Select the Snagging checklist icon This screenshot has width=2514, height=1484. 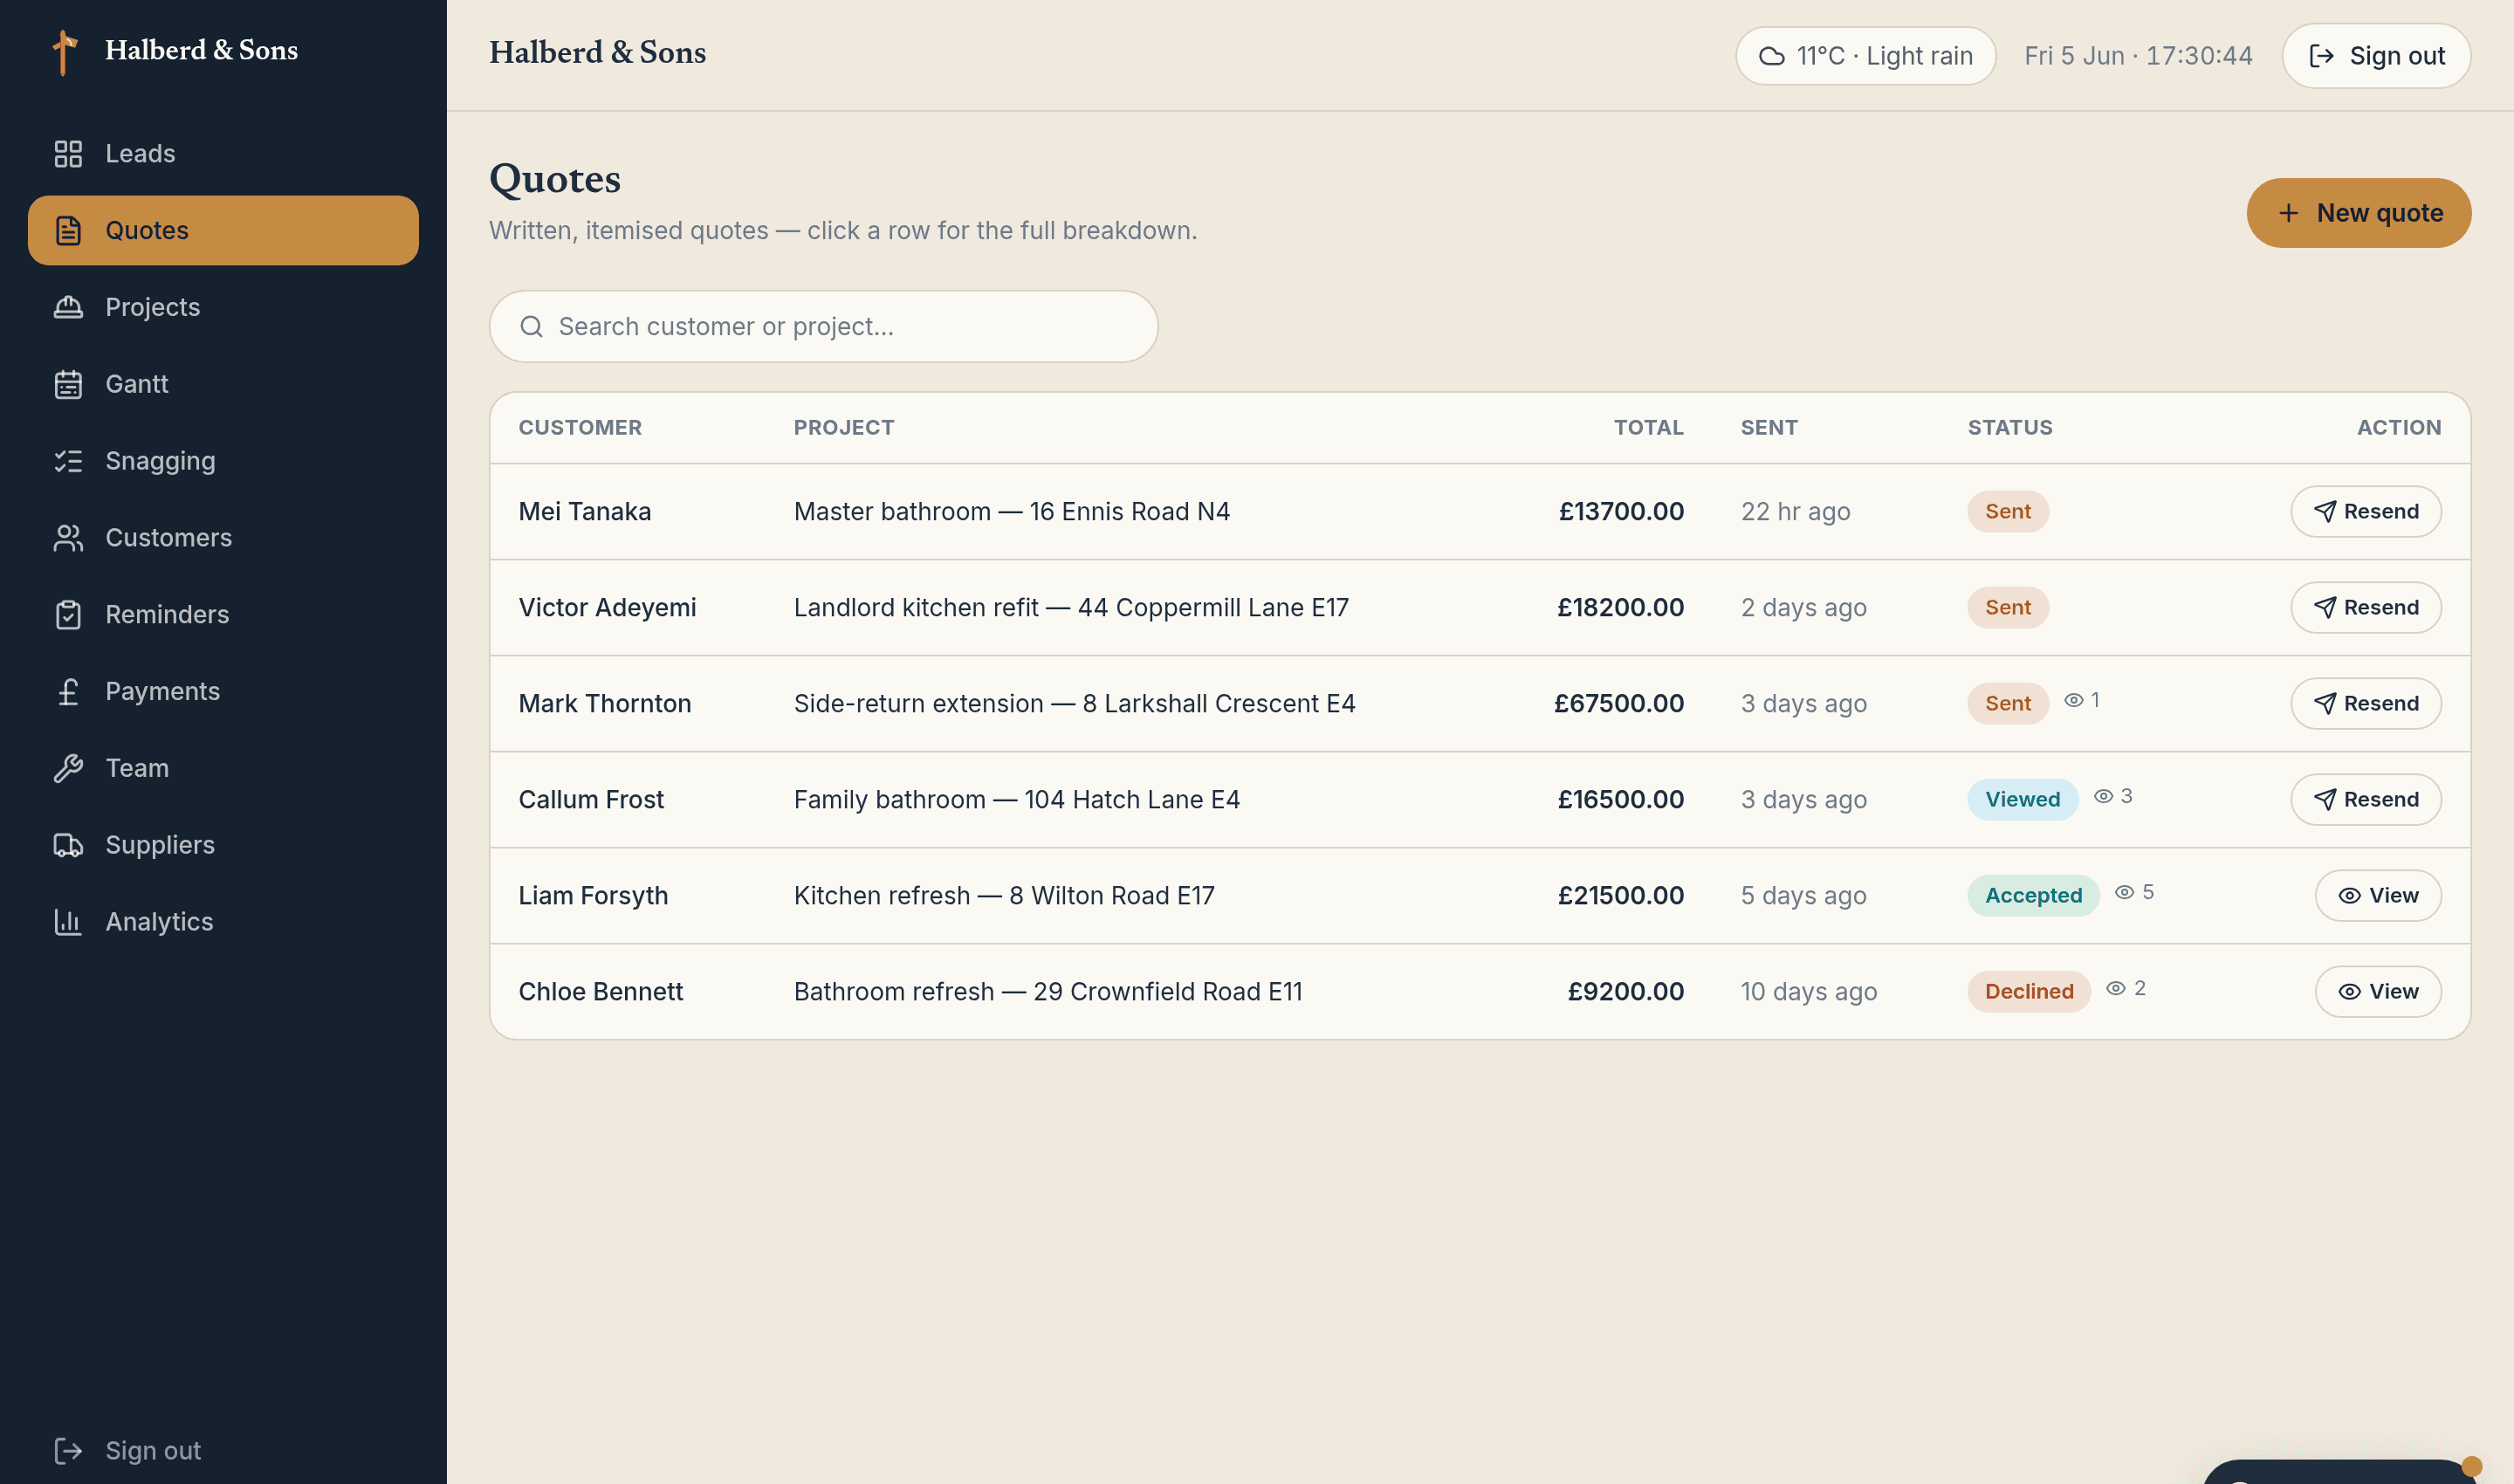click(x=68, y=461)
